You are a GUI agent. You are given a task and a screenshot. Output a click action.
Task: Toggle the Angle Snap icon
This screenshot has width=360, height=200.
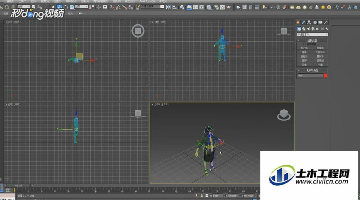tap(118, 7)
